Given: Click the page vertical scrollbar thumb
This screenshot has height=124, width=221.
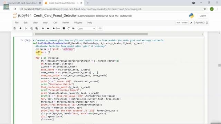Looking at the screenshot, I should click(x=220, y=65).
